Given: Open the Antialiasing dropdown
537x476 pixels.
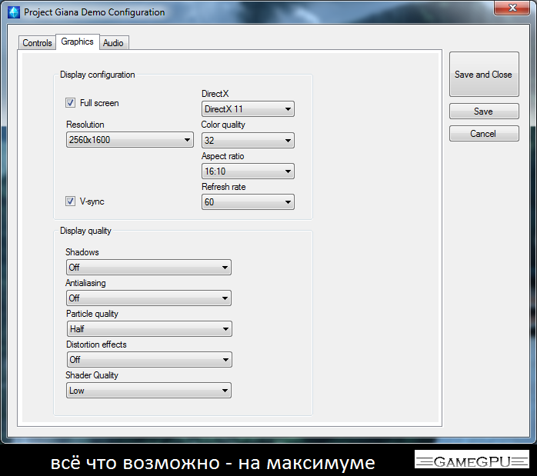Looking at the screenshot, I should 148,298.
